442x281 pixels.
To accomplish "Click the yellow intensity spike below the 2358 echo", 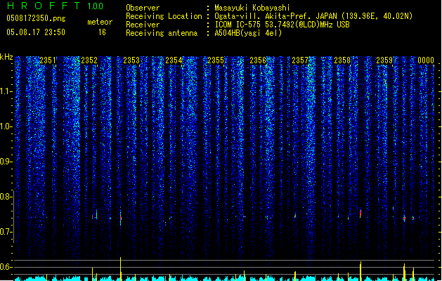I will (360, 271).
